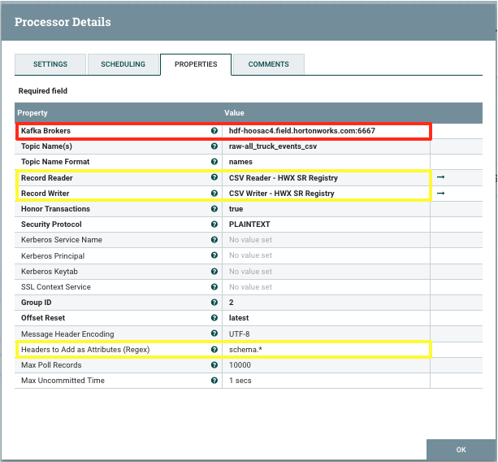Click the Topic Name Format property name
This screenshot has height=462, width=498.
click(x=55, y=162)
